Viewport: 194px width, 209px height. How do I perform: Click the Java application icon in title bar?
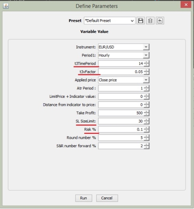click(6, 6)
